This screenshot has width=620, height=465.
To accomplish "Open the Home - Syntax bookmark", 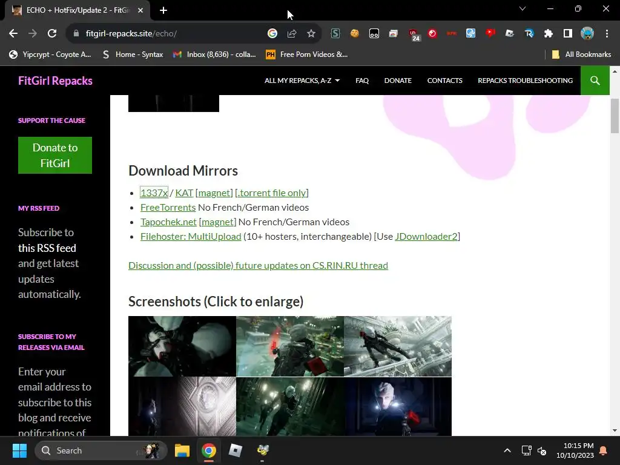I will click(133, 54).
